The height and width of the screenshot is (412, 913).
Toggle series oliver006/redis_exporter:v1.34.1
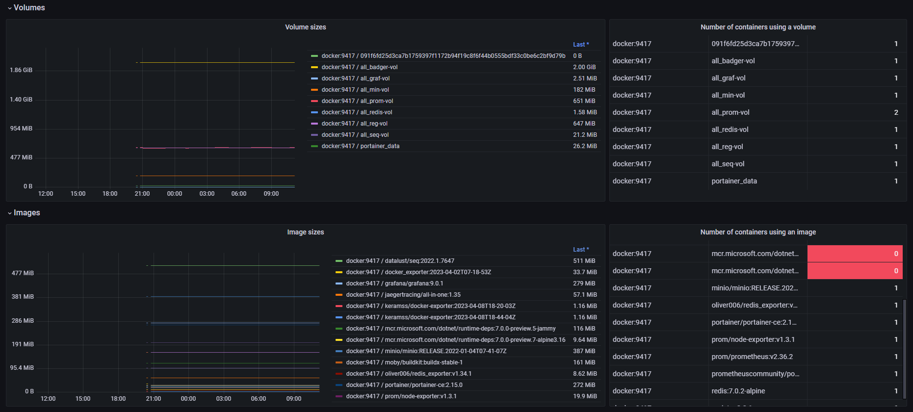409,374
